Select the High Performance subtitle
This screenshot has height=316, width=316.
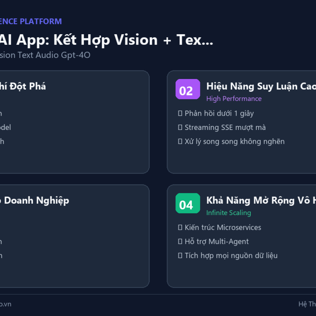234,99
